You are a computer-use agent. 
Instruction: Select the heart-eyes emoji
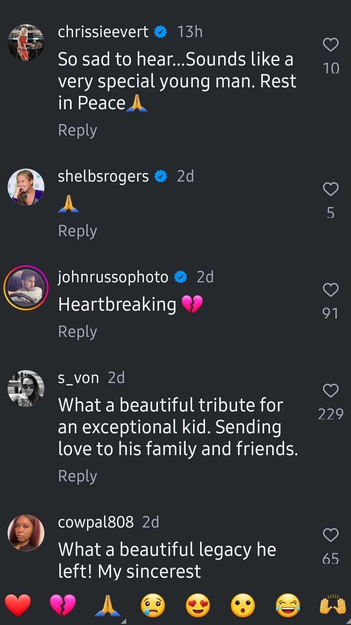(198, 605)
